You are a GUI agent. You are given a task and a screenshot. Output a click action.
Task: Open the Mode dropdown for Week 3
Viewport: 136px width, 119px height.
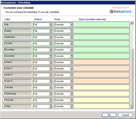pyautogui.click(x=63, y=69)
